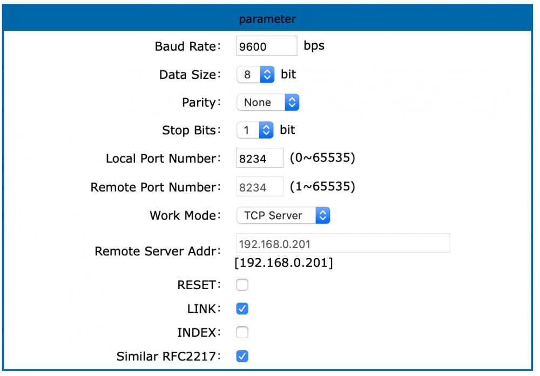The image size is (540, 376).
Task: Click the "Work Mode:" label text
Action: tap(185, 215)
